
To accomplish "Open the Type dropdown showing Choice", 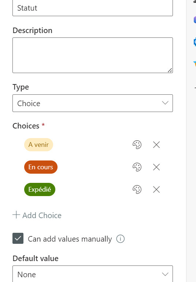I will [x=93, y=103].
